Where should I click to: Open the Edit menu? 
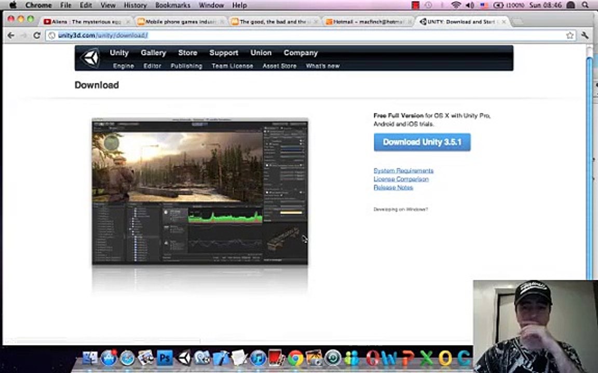[x=86, y=5]
